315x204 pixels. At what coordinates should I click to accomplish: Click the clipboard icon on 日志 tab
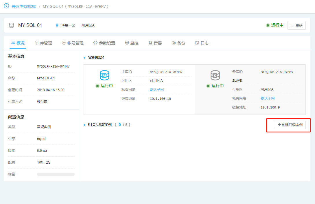click(x=197, y=43)
